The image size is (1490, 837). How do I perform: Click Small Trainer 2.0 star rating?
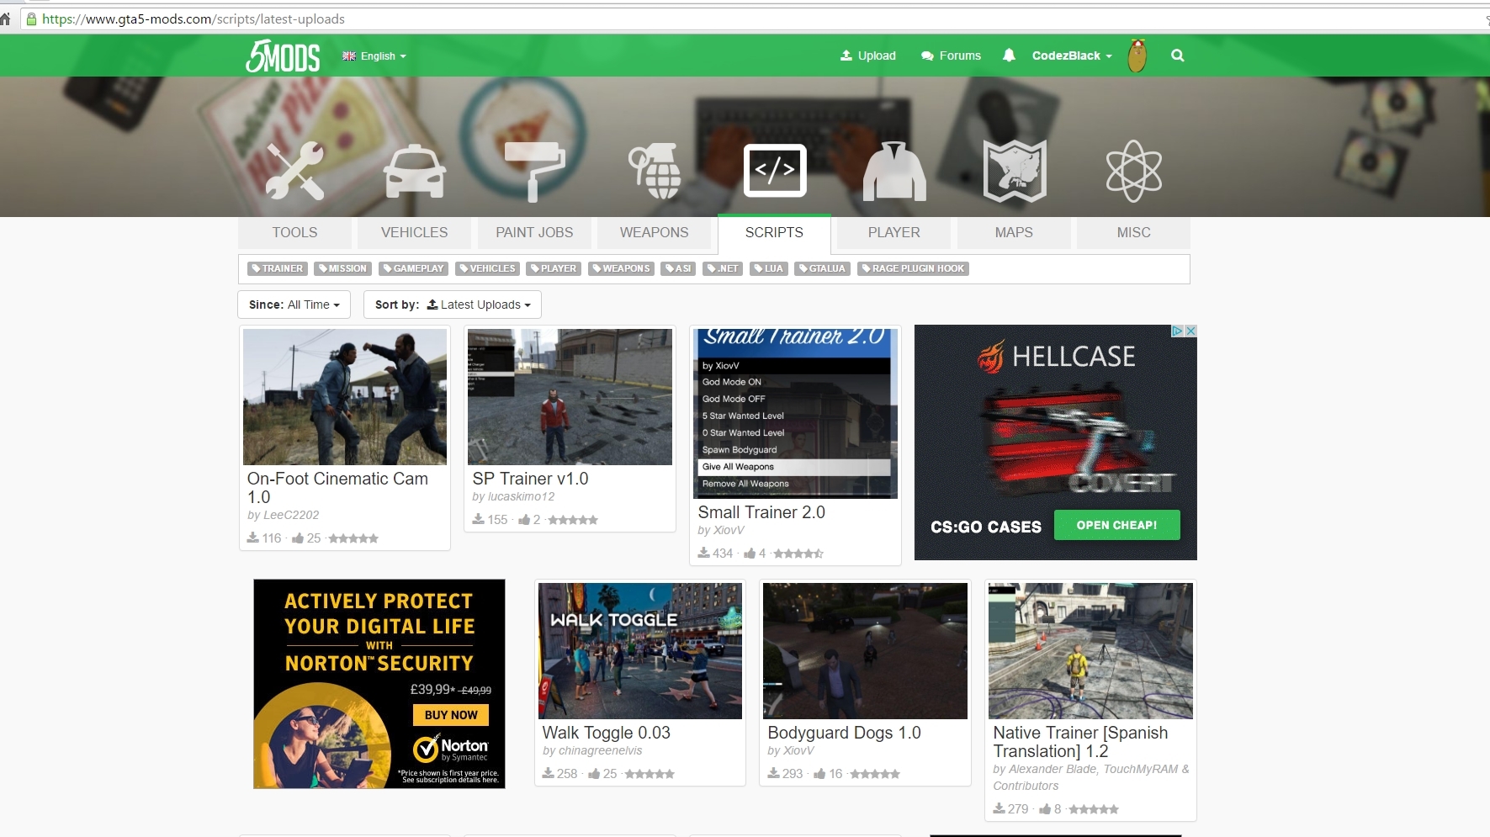(798, 554)
